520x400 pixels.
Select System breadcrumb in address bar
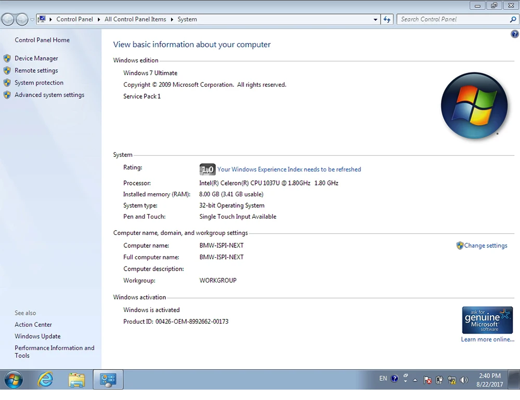pos(187,19)
